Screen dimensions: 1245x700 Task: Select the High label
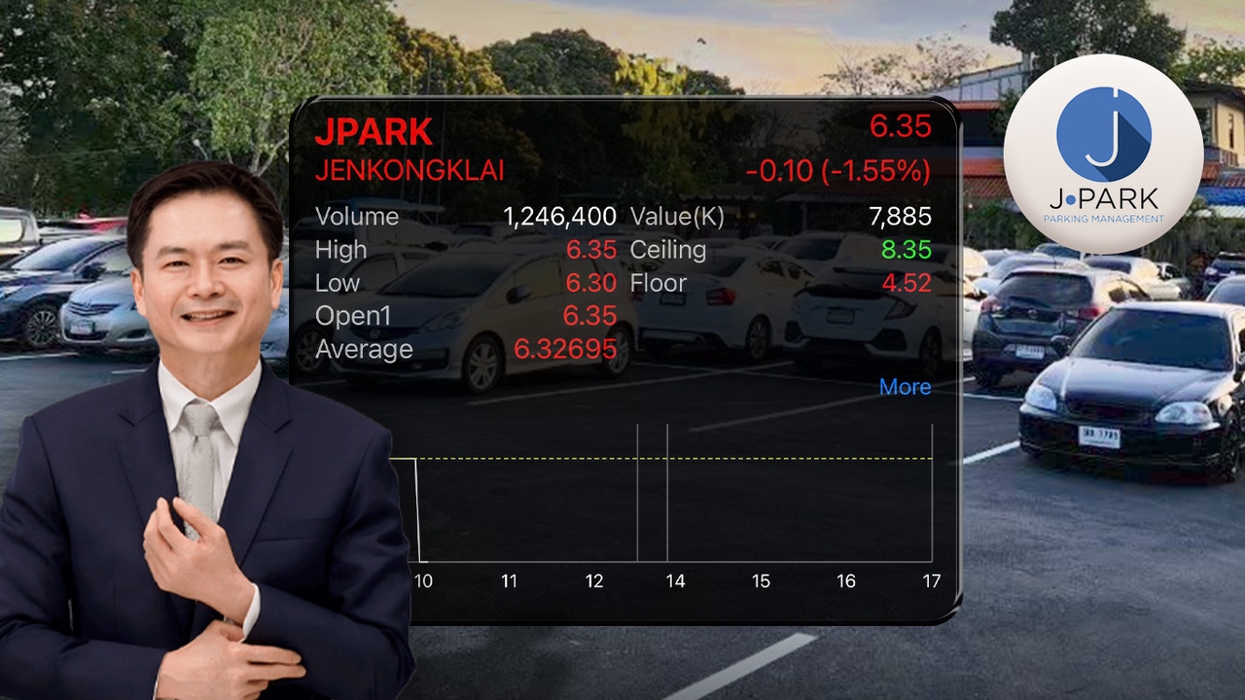[x=340, y=250]
